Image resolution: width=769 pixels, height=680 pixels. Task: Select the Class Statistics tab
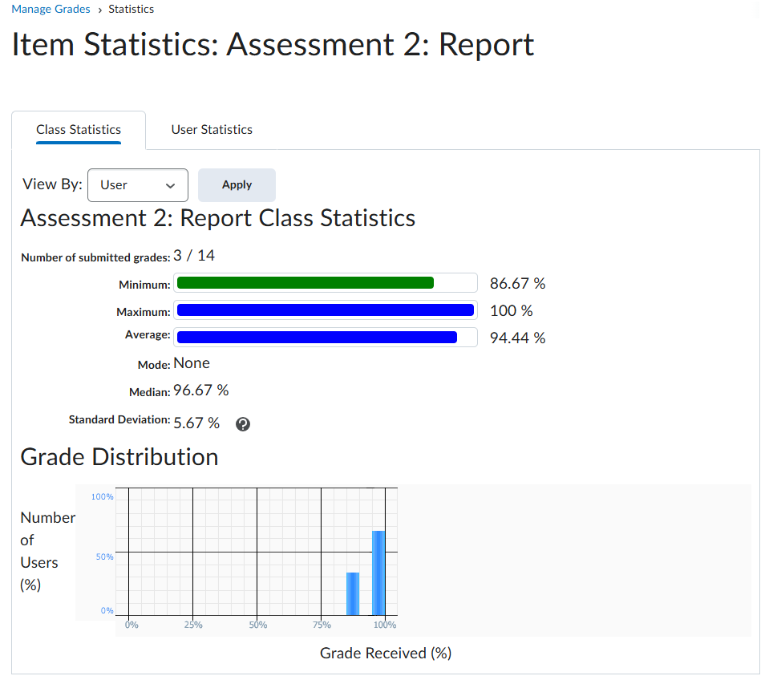pyautogui.click(x=79, y=130)
